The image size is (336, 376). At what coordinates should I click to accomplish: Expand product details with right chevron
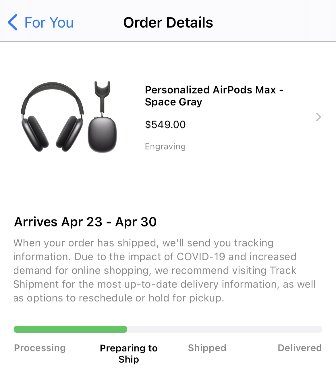tap(318, 117)
